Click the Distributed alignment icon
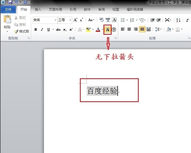191x153 pixels. point(149,29)
